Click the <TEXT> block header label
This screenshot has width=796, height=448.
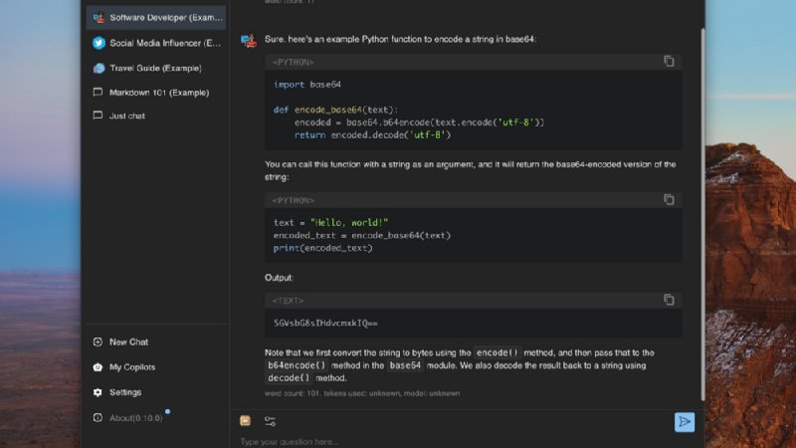pos(288,301)
